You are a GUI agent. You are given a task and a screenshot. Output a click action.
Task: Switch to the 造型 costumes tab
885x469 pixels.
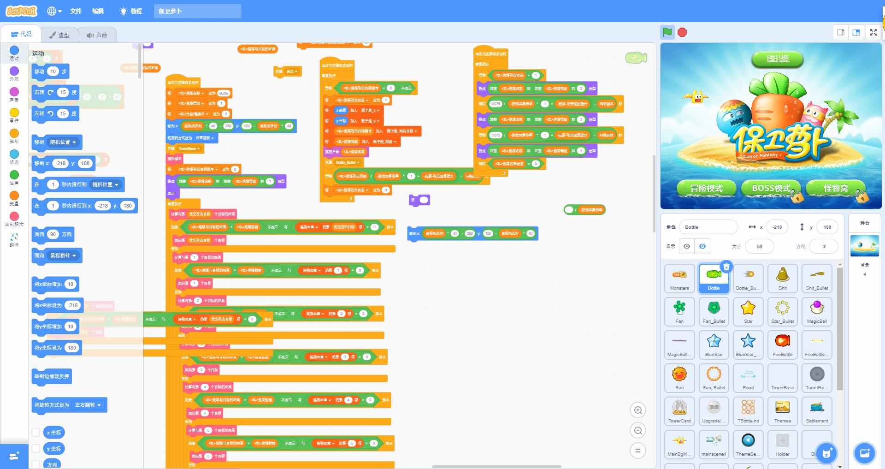[59, 35]
